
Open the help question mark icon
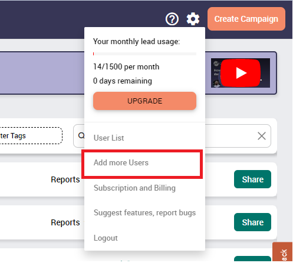[172, 19]
